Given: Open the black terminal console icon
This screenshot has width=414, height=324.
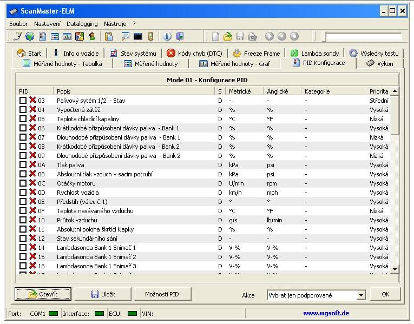Looking at the screenshot, I should click(138, 36).
